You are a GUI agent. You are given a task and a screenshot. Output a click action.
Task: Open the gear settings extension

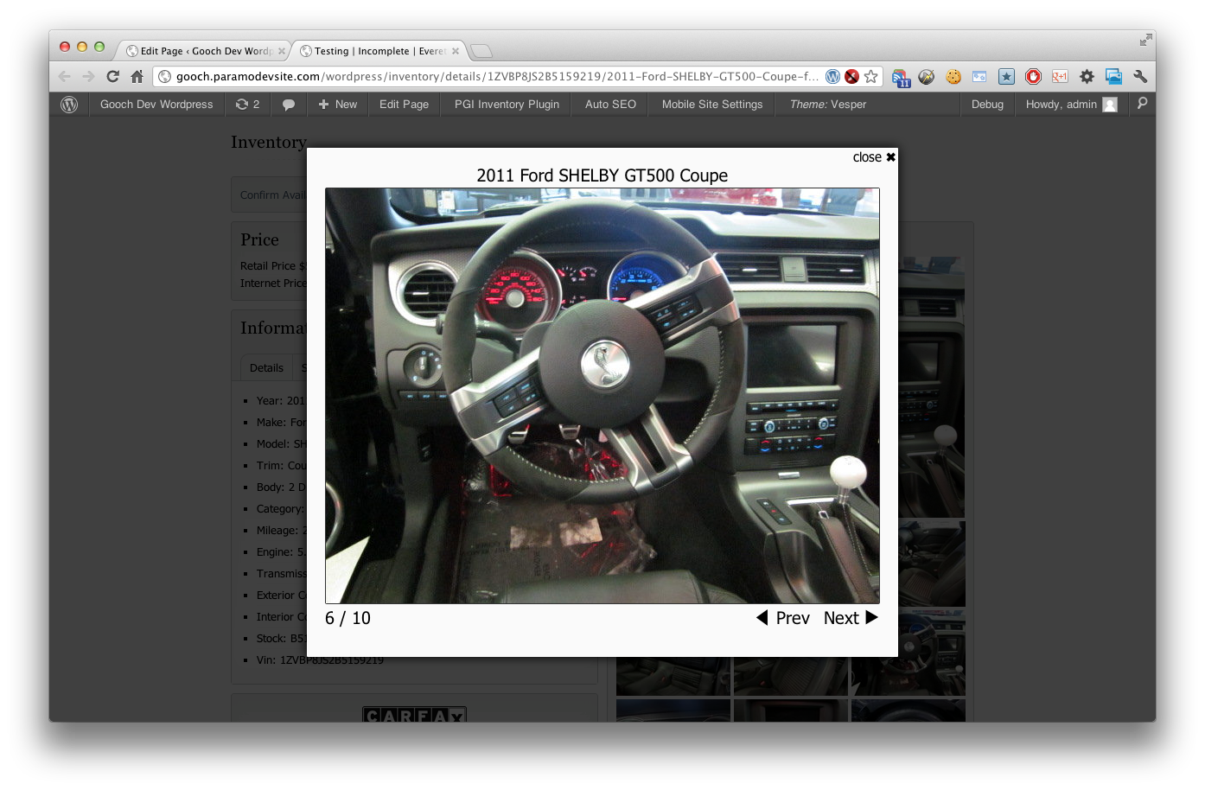click(x=1087, y=77)
